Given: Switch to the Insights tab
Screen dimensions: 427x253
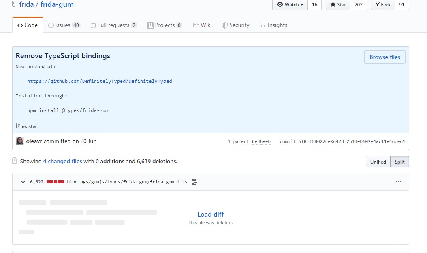Looking at the screenshot, I should [273, 25].
